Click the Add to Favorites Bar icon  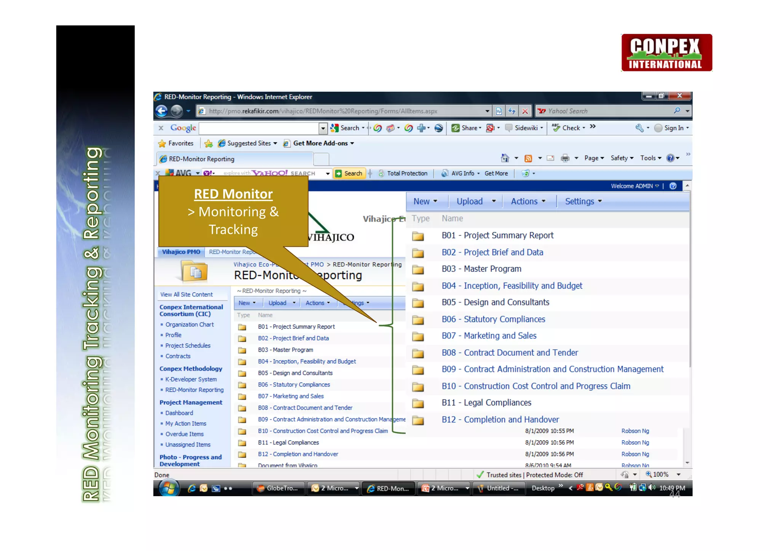point(208,144)
